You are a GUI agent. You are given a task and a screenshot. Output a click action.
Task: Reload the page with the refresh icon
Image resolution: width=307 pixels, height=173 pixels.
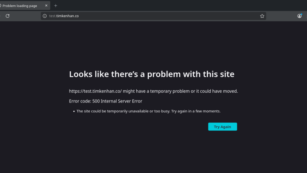click(x=7, y=16)
